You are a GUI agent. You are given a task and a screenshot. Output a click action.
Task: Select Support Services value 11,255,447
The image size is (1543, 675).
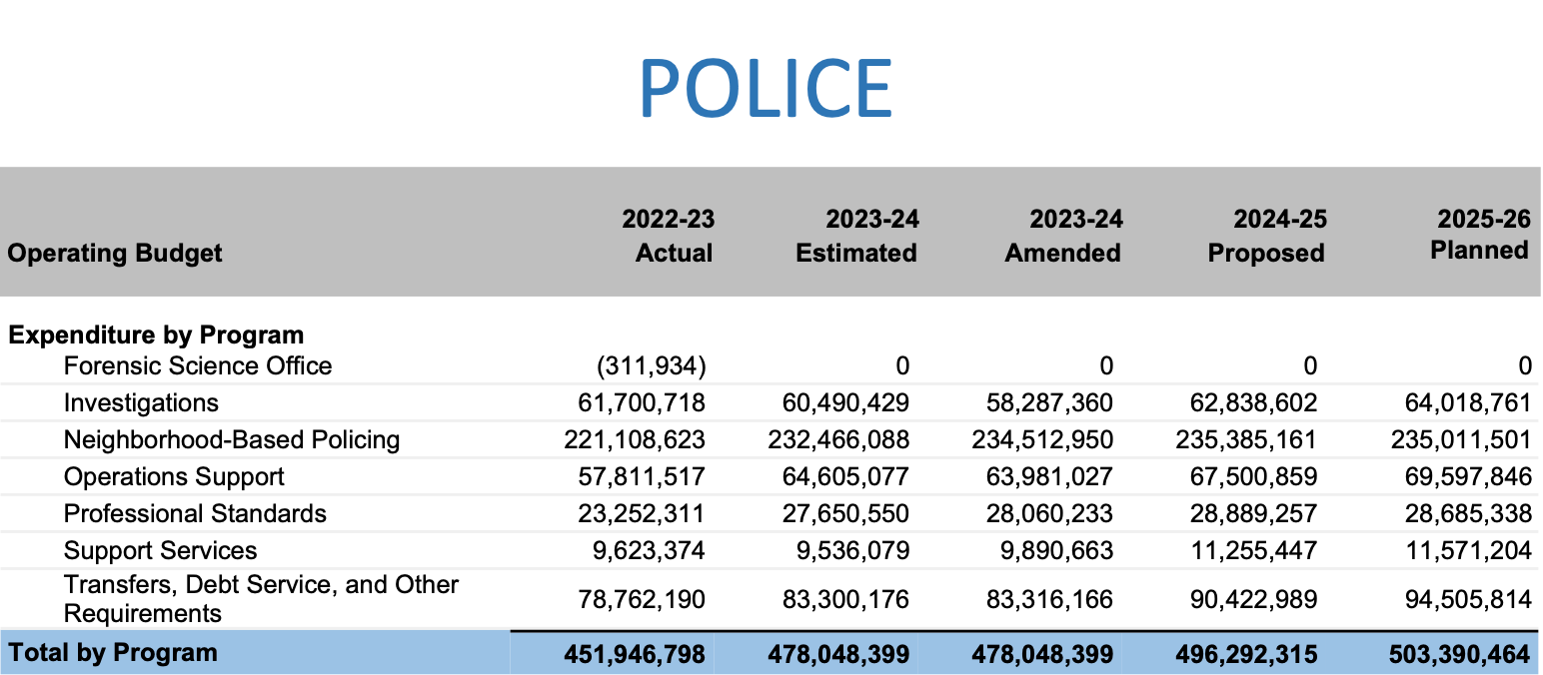coord(1255,551)
